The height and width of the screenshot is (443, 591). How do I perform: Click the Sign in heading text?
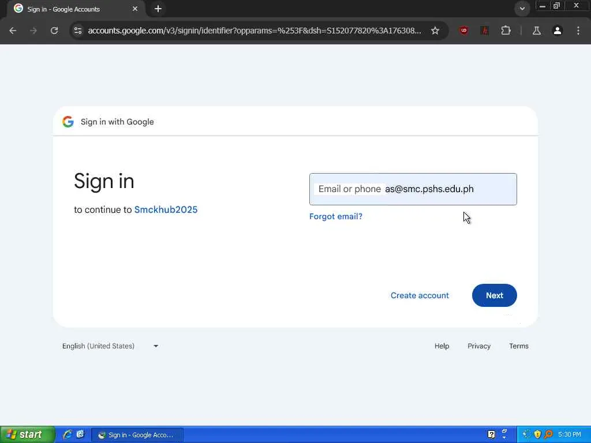pos(104,181)
